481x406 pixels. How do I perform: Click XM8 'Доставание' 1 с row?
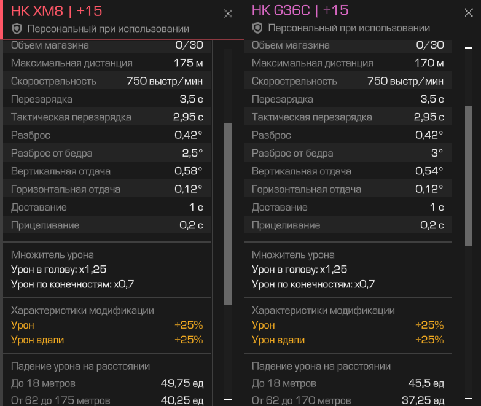[108, 207]
